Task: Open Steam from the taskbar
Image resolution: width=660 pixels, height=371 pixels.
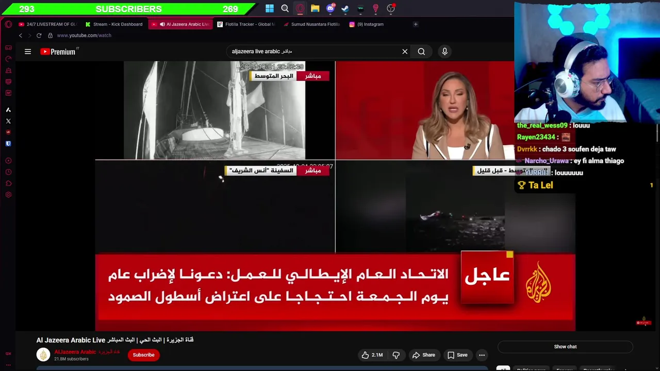Action: coord(345,8)
